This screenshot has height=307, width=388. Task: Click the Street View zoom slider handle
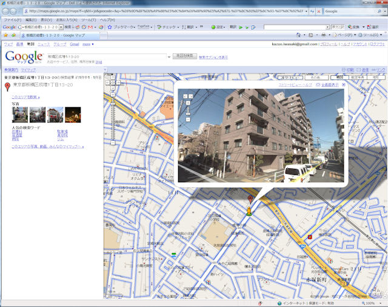(188, 114)
